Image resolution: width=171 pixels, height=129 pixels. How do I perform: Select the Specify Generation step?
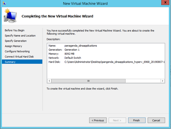tap(16, 41)
